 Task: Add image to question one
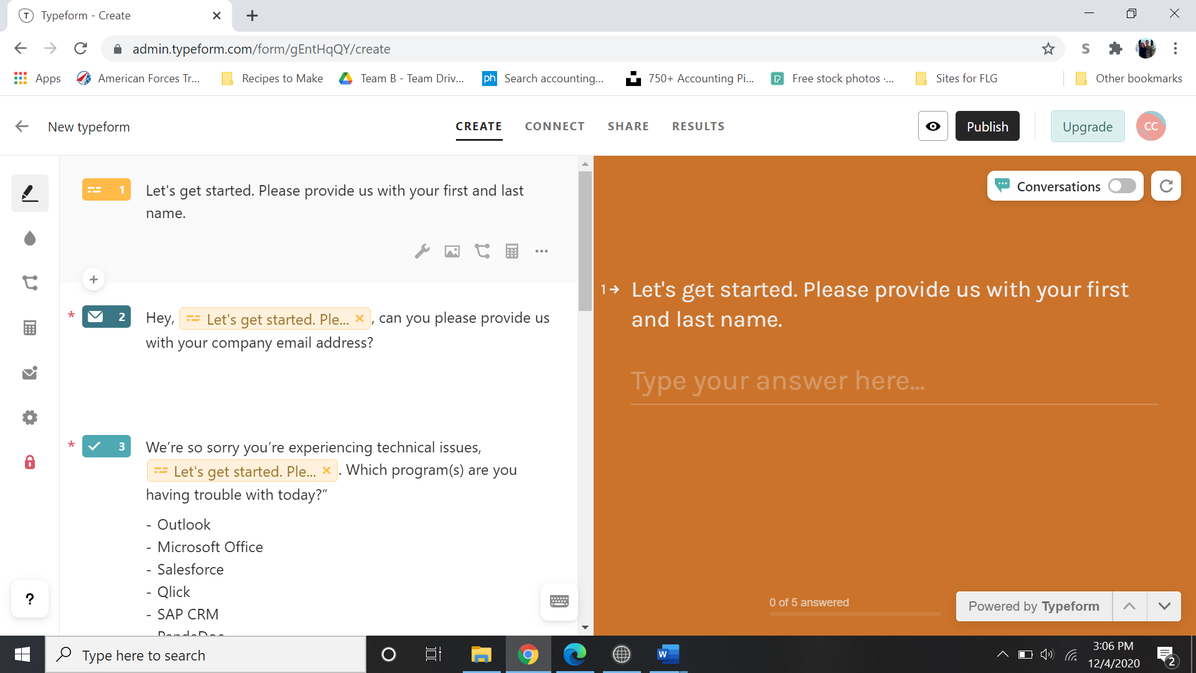[x=452, y=251]
